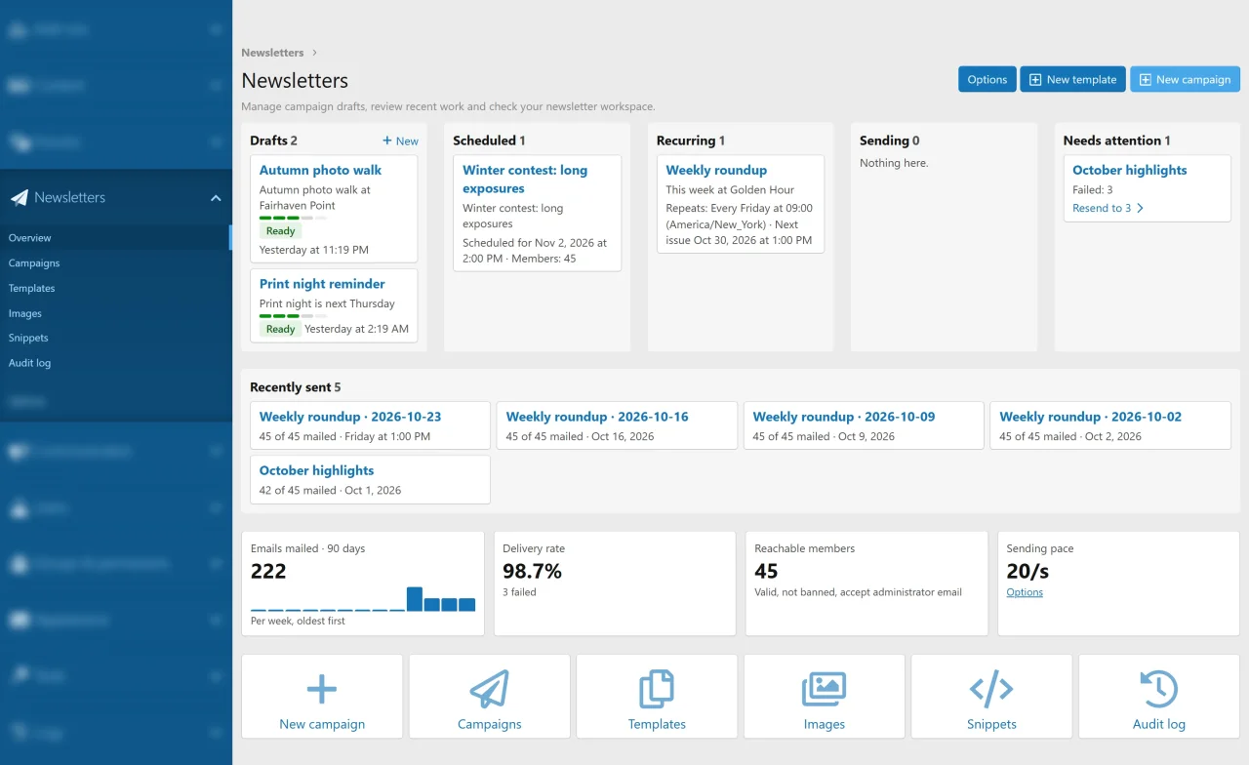This screenshot has height=765, width=1249.
Task: Click the plus New link in Drafts column
Action: tap(400, 141)
